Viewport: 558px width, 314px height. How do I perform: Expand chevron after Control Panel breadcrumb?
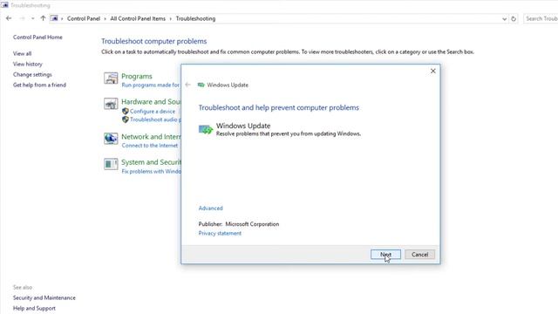(x=105, y=19)
